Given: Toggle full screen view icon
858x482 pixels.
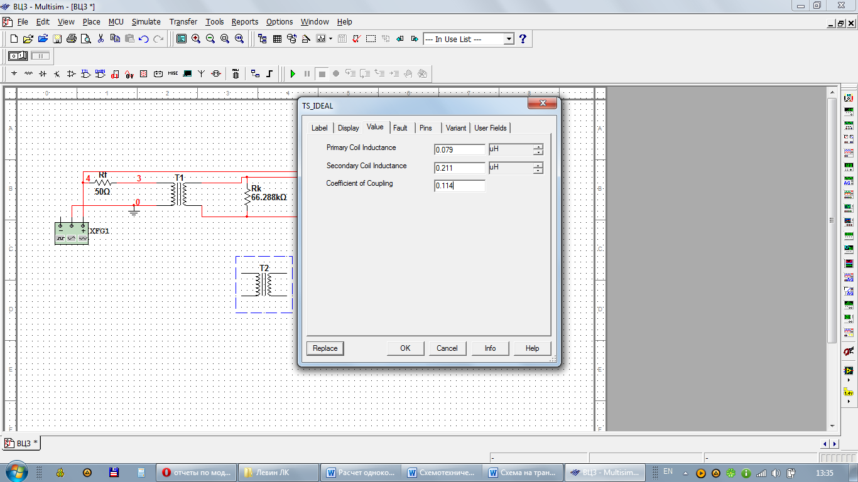Looking at the screenshot, I should coord(182,39).
